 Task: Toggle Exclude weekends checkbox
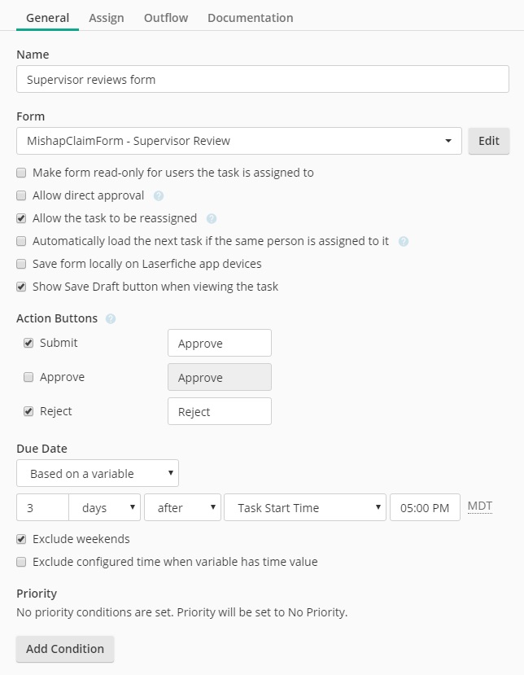tap(22, 539)
